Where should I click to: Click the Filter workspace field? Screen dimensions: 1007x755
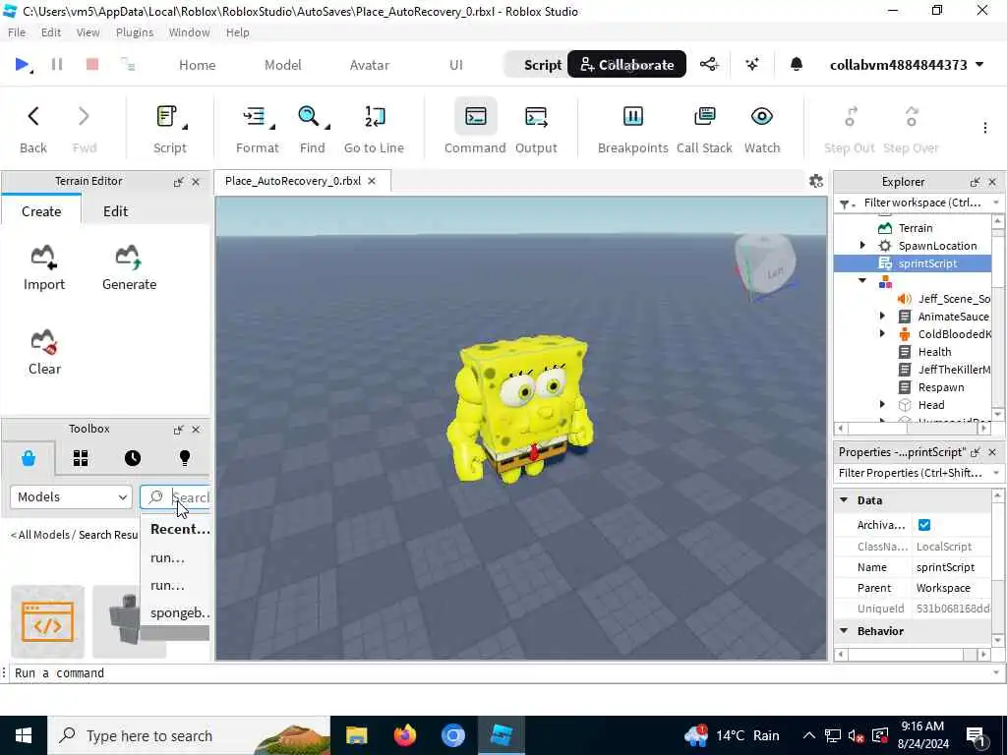[x=920, y=203]
